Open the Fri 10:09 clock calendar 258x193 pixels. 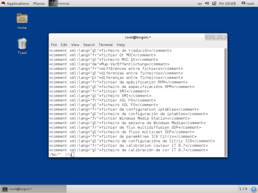(227, 4)
